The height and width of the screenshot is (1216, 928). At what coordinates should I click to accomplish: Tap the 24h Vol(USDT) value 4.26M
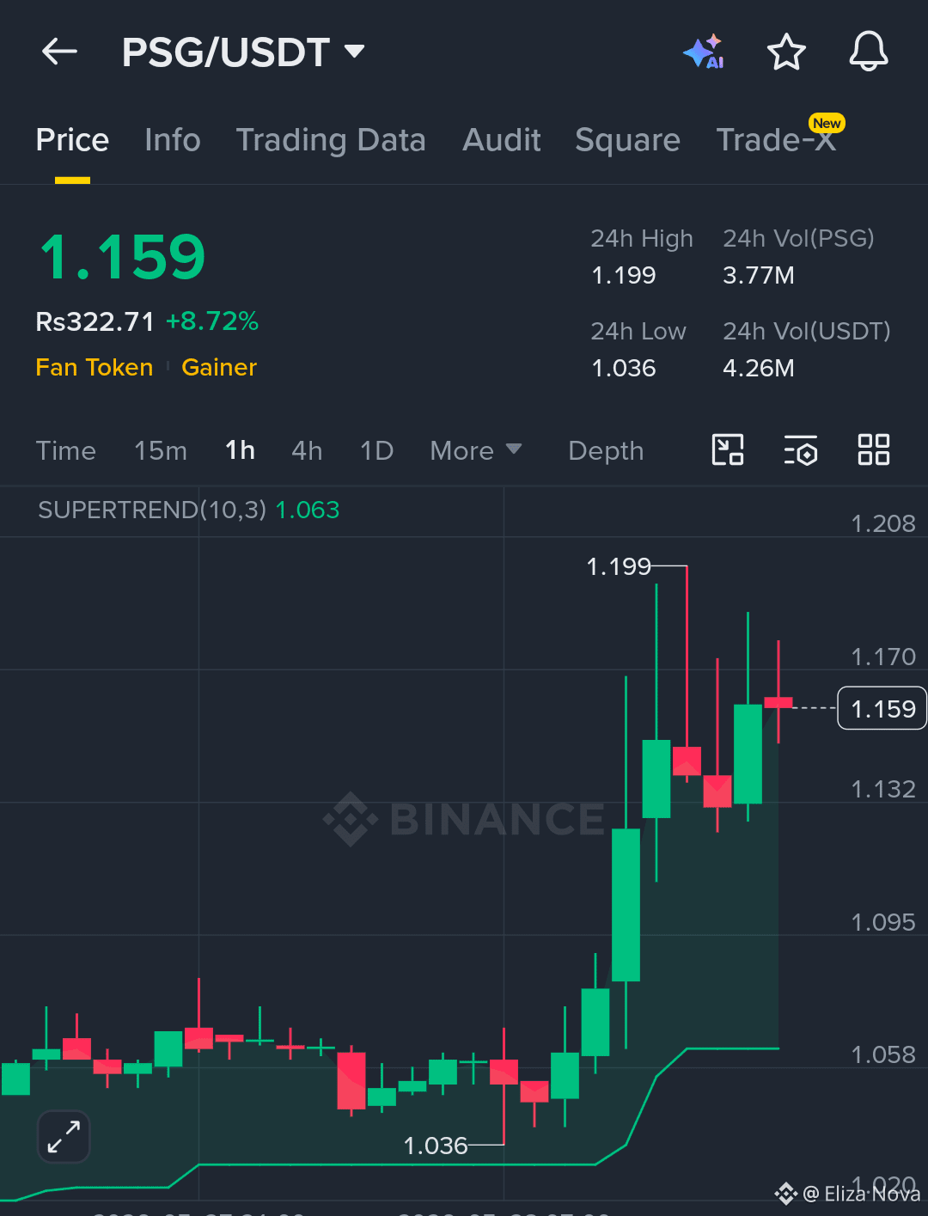click(759, 369)
